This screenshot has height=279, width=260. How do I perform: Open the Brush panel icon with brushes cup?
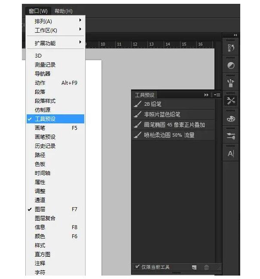point(231,83)
